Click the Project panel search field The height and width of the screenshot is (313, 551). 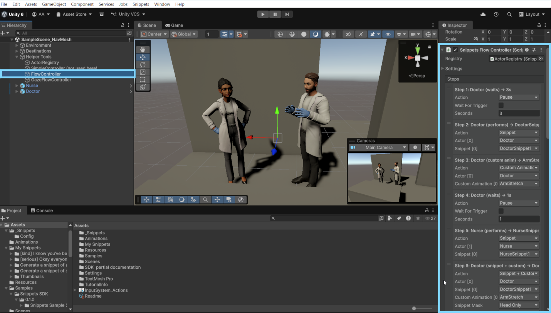324,218
